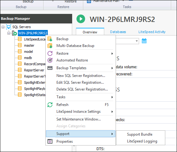This screenshot has height=152, width=177.
Task: Click the RecordCompare database icon
Action: coord(20,64)
